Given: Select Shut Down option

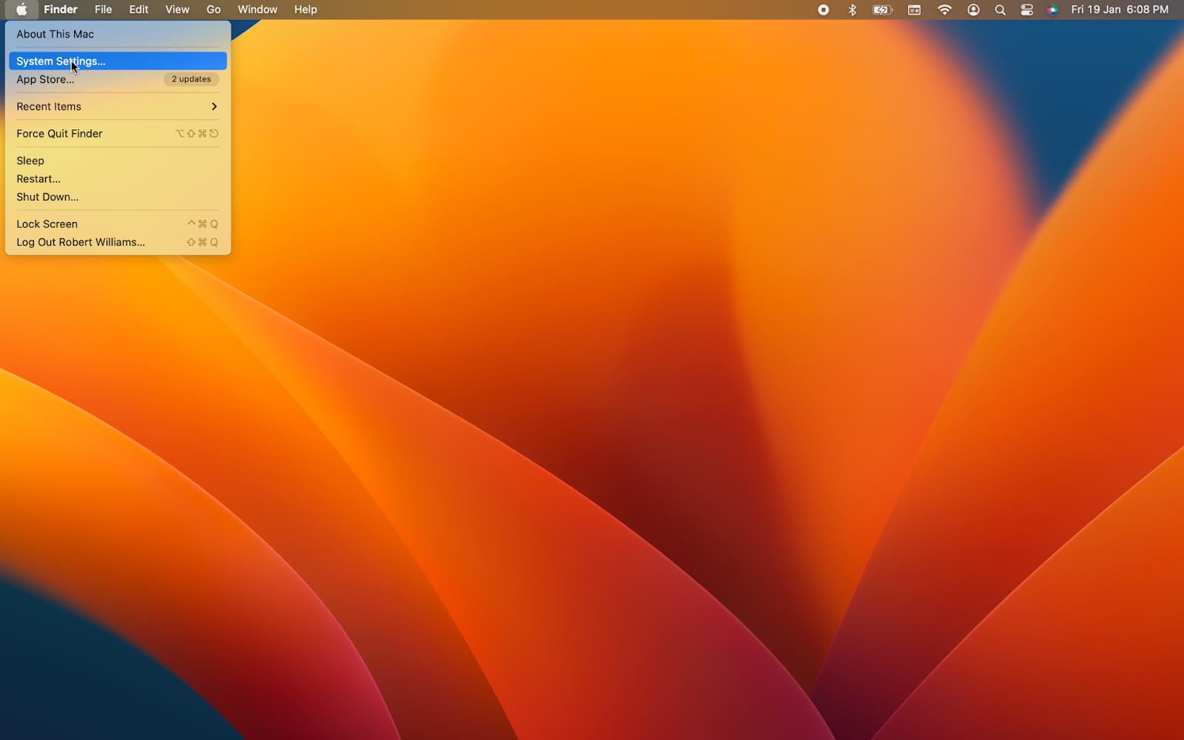Looking at the screenshot, I should [x=118, y=197].
